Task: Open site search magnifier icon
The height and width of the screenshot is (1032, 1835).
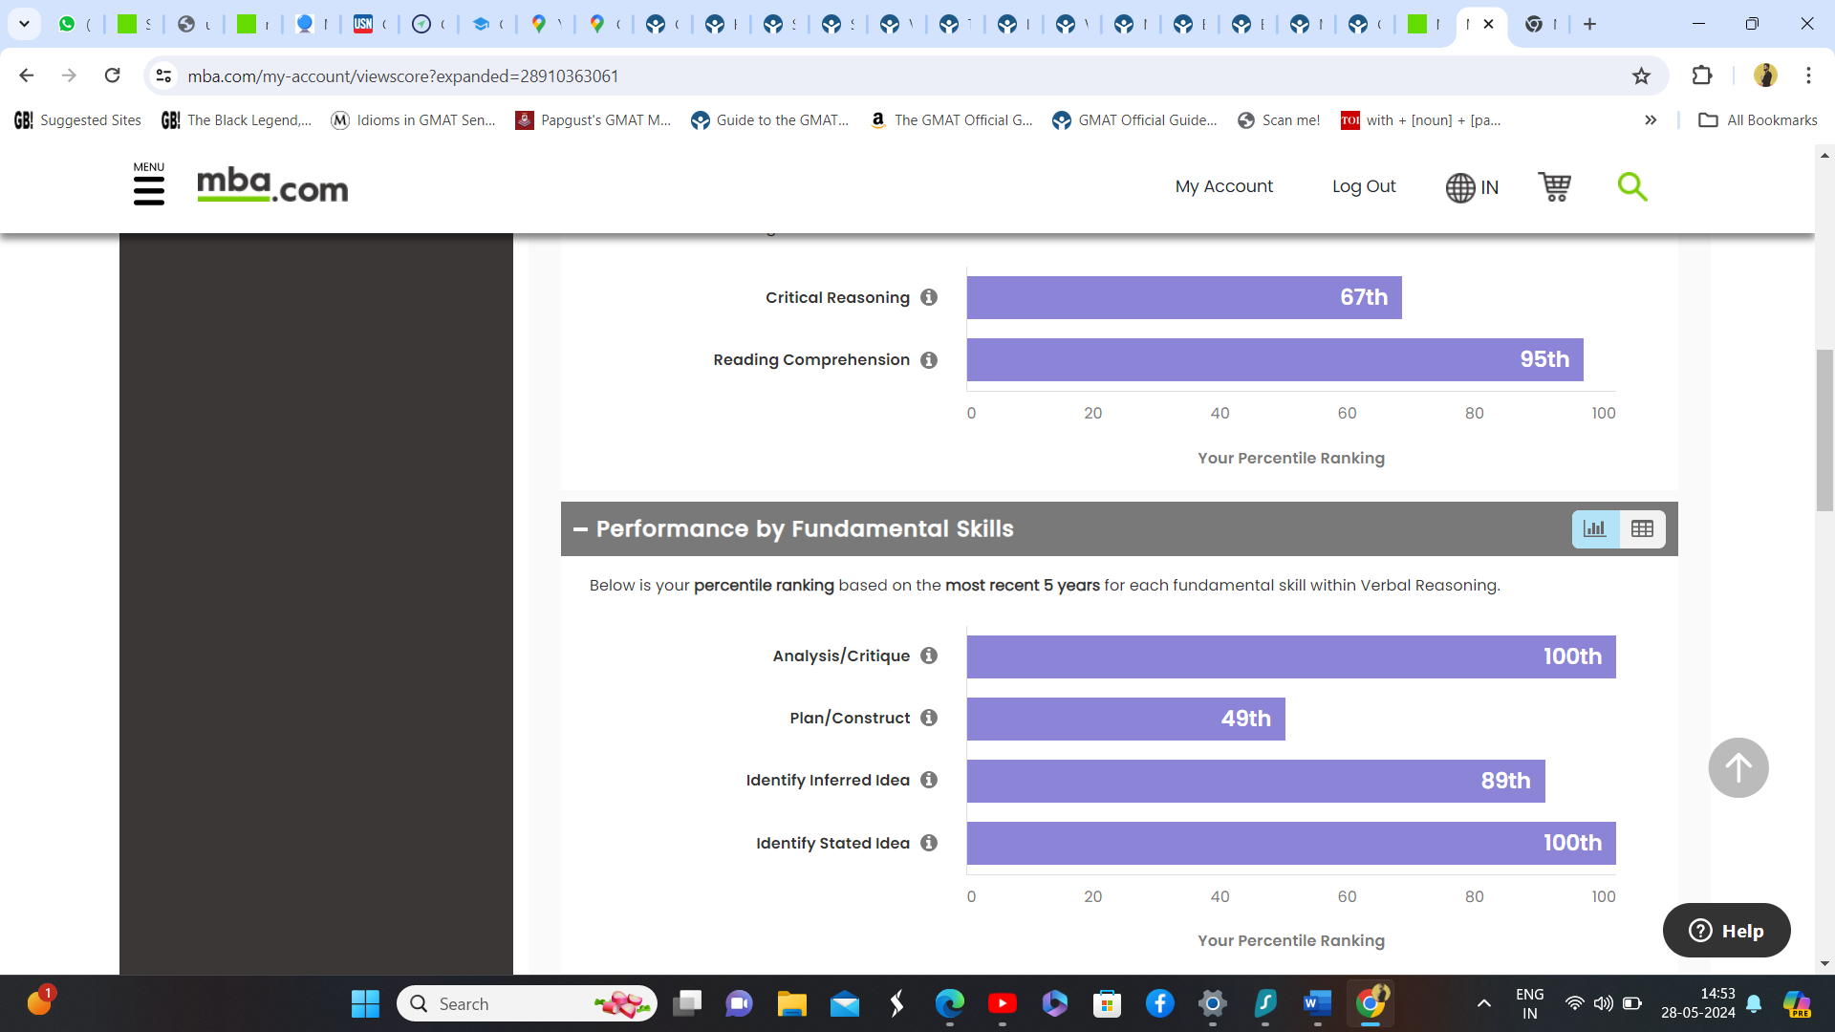Action: click(1631, 186)
